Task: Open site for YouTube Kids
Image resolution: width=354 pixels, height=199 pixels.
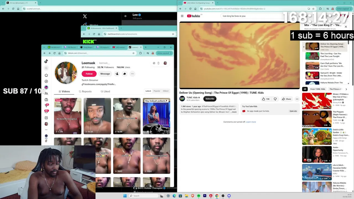Action: coord(293,111)
